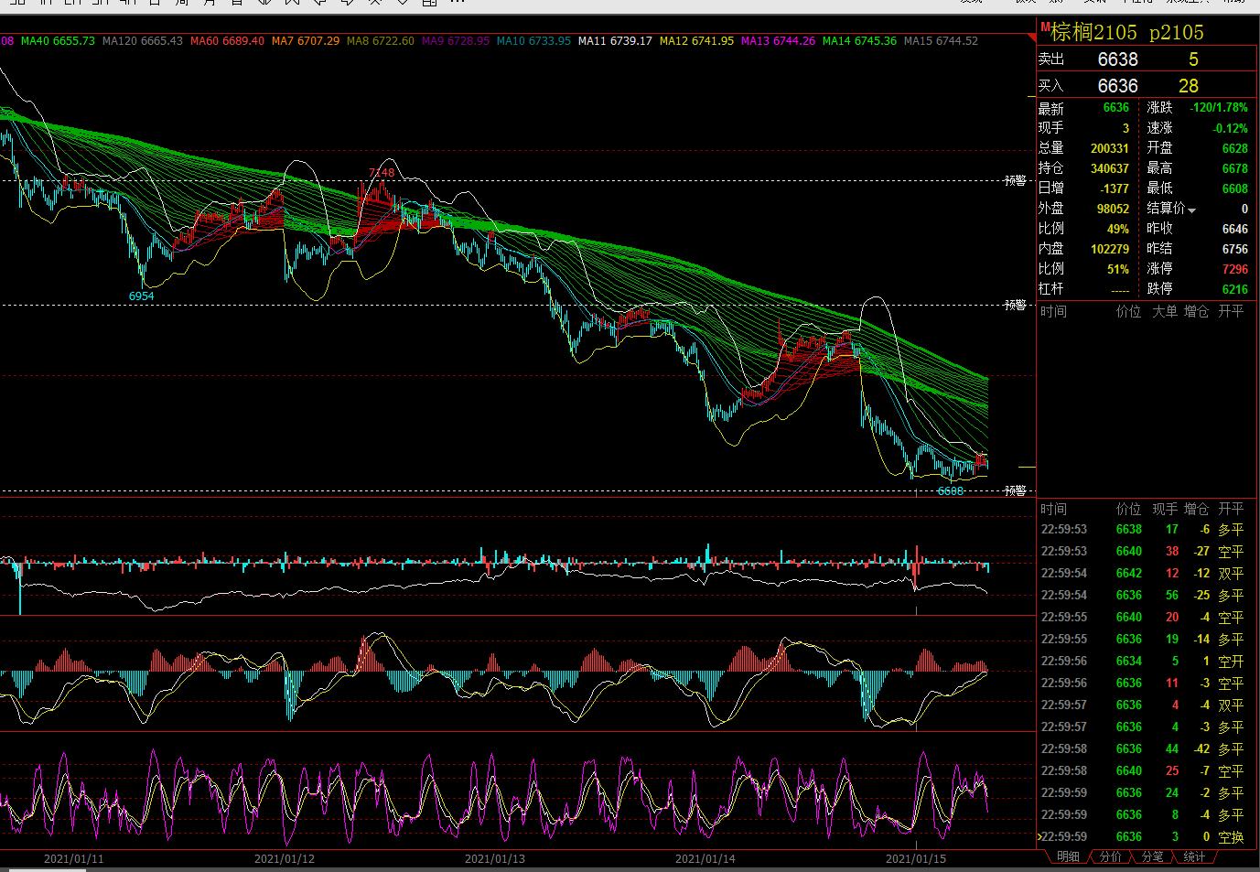Viewport: 1260px width, 872px height.
Task: Click the 2021/01/14 date label
Action: [x=705, y=858]
